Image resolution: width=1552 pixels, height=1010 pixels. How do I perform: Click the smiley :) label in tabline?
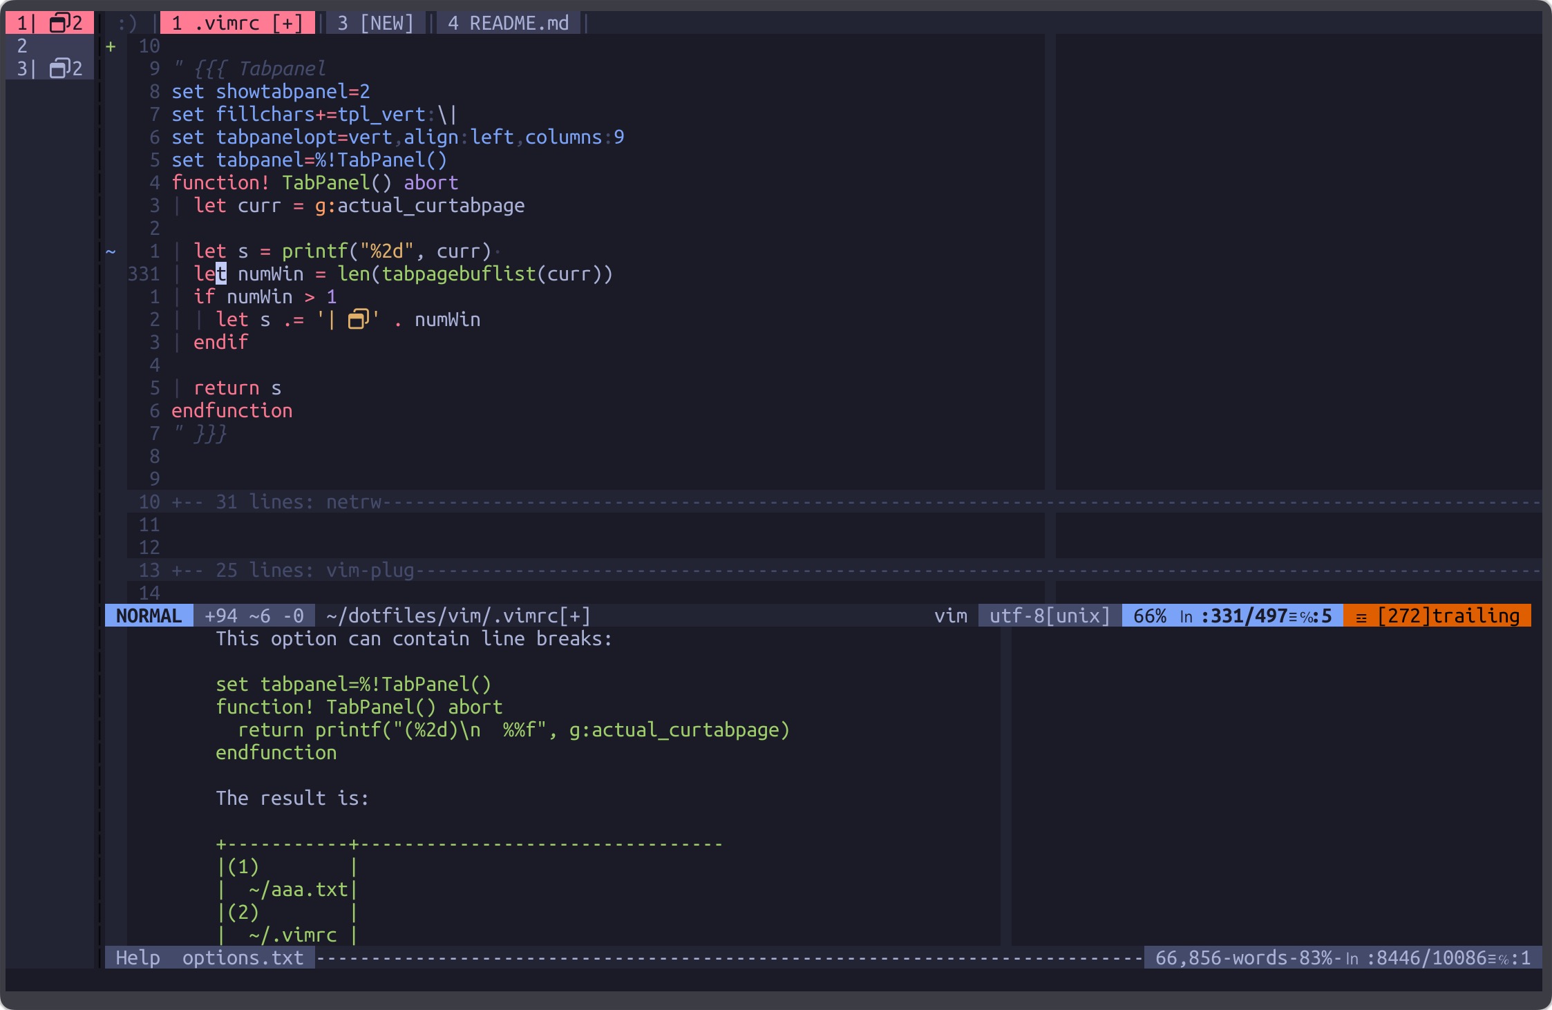[127, 23]
